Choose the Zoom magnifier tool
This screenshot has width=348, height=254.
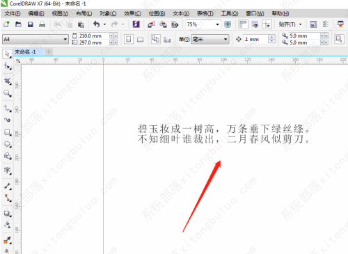[x=8, y=93]
